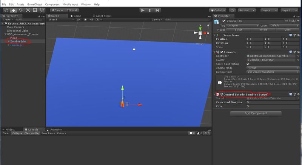Select the Scale tool
Screen dimensions: 302x165
(x=28, y=10)
